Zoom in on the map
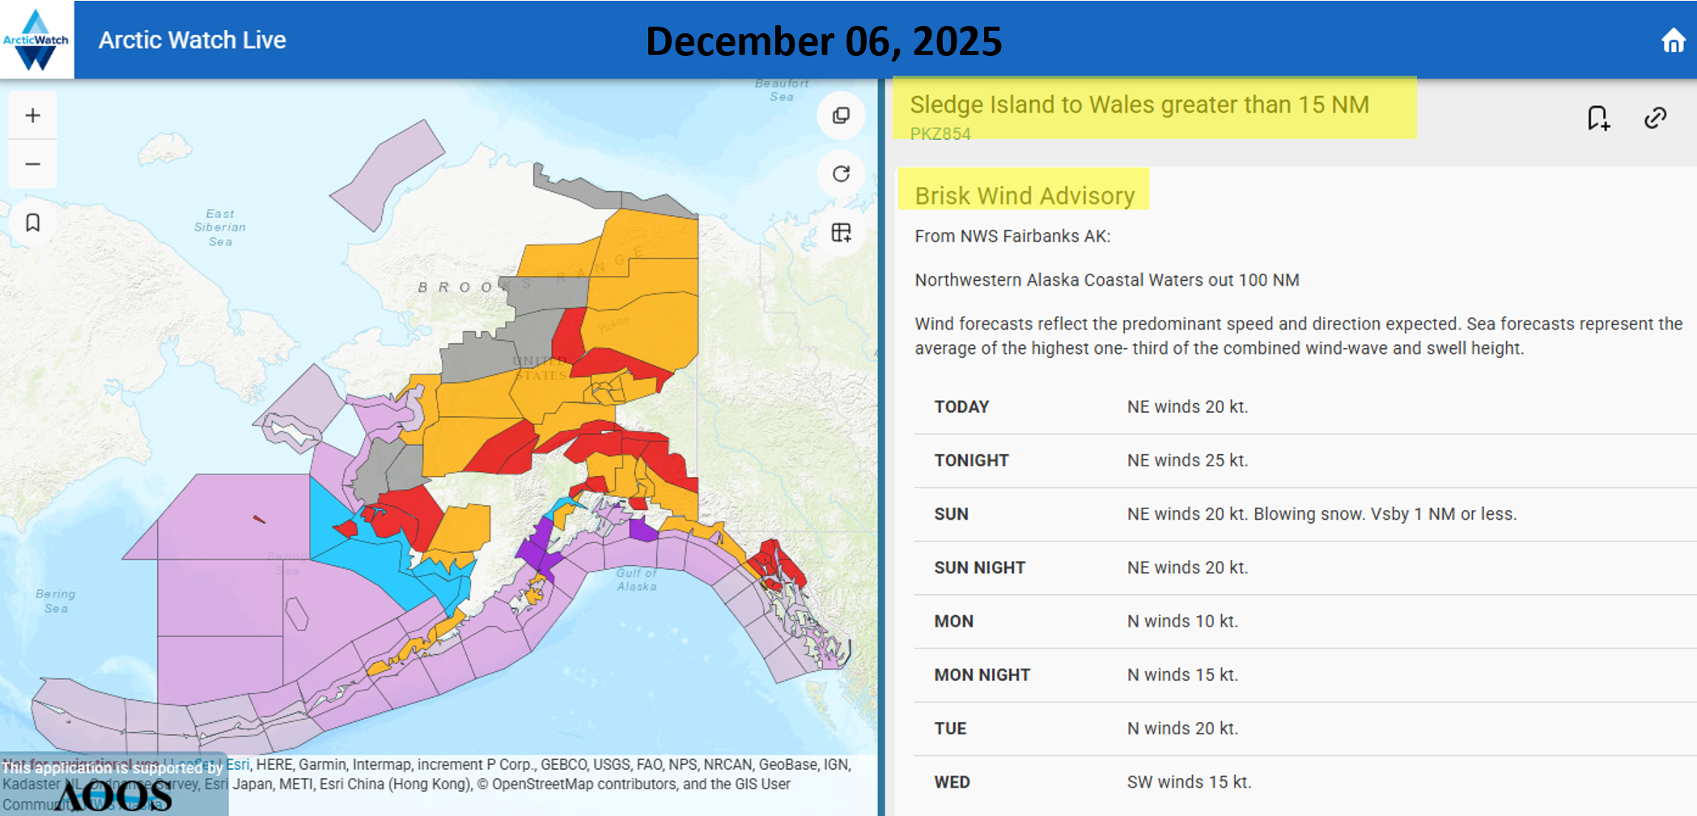 click(x=32, y=116)
